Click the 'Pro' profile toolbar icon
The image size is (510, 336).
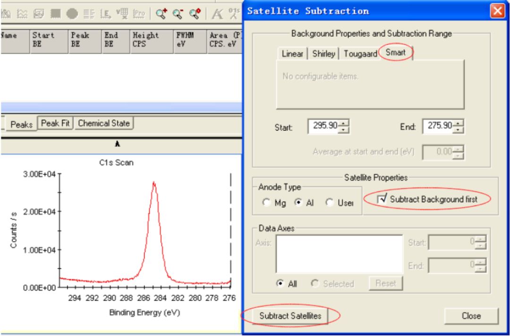coord(140,10)
